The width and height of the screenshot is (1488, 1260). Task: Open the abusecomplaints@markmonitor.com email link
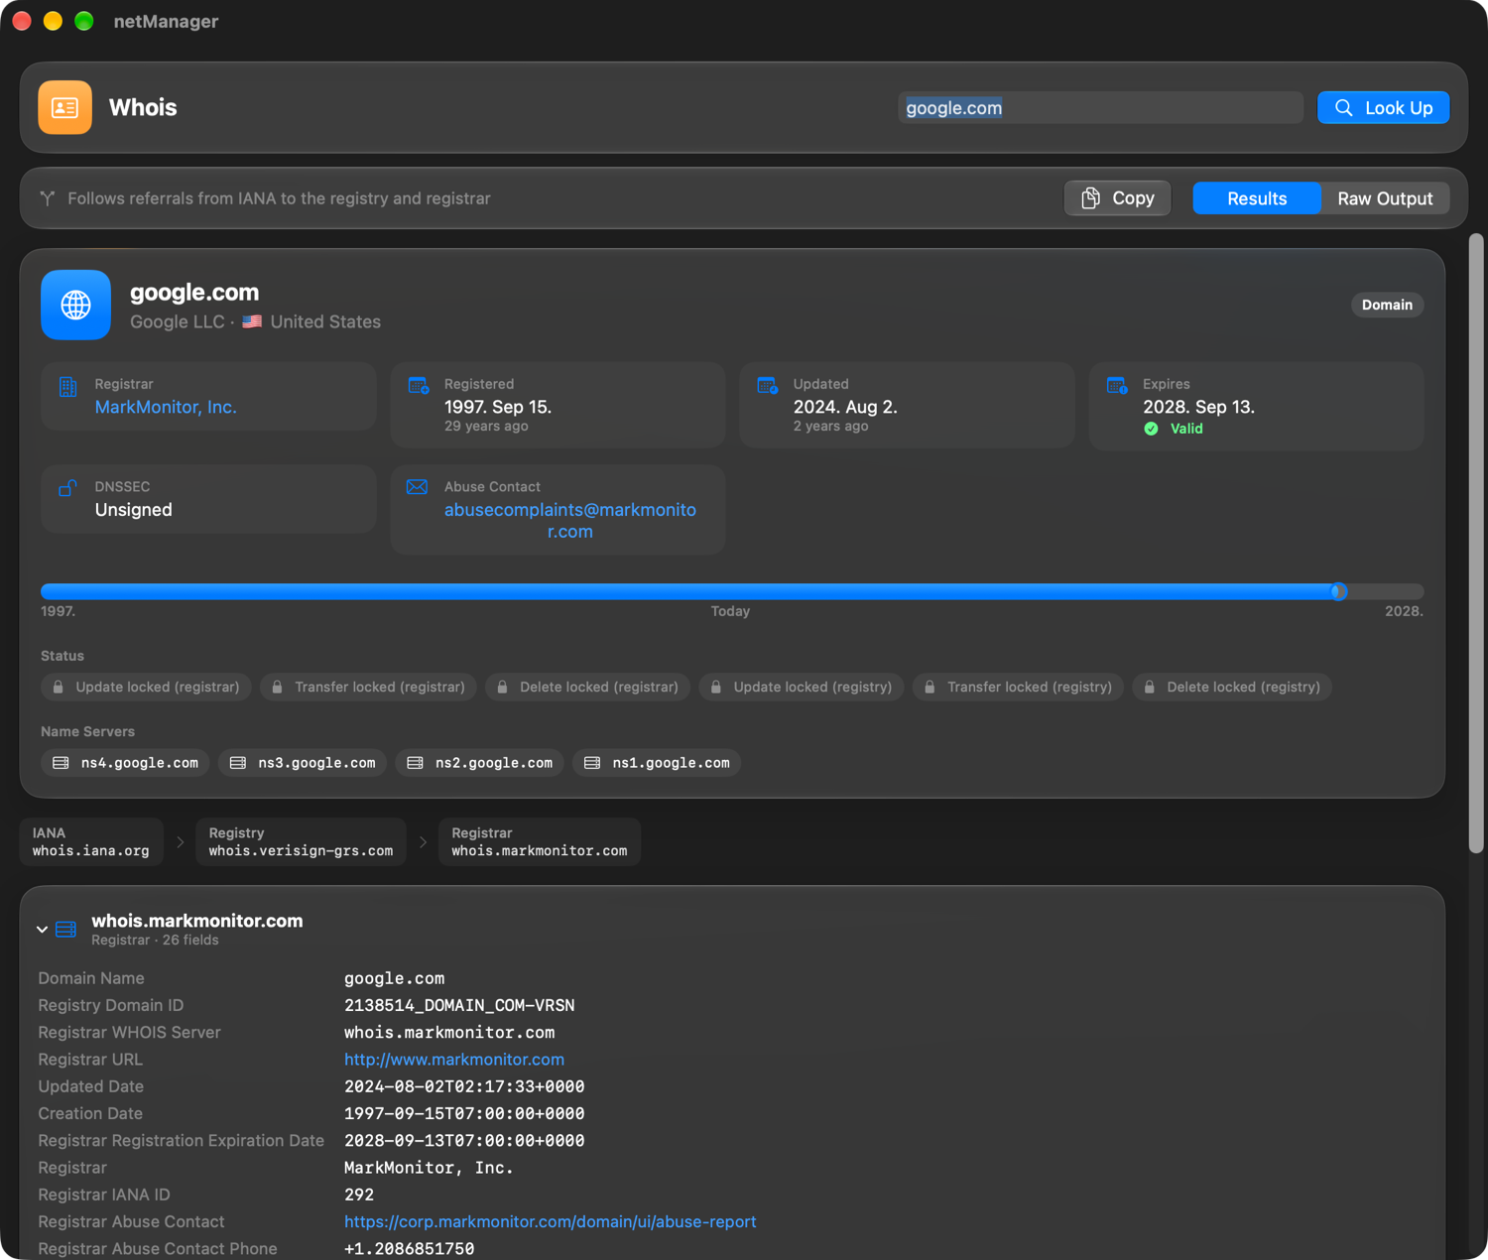[570, 520]
